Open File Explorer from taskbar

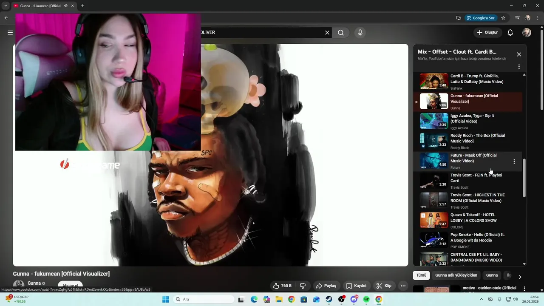tap(279, 300)
